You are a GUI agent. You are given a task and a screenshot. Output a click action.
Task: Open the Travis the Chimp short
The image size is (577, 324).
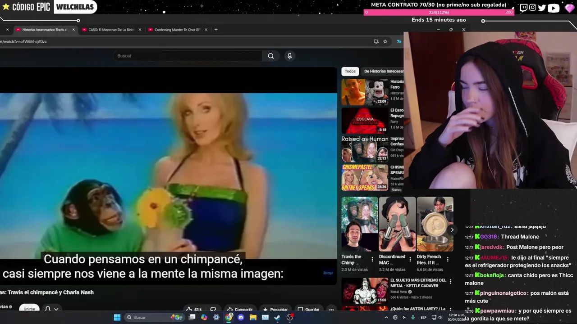tap(360, 224)
